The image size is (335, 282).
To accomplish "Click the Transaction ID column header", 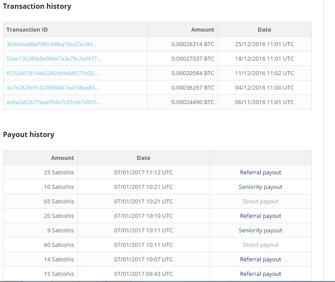I will (x=27, y=30).
